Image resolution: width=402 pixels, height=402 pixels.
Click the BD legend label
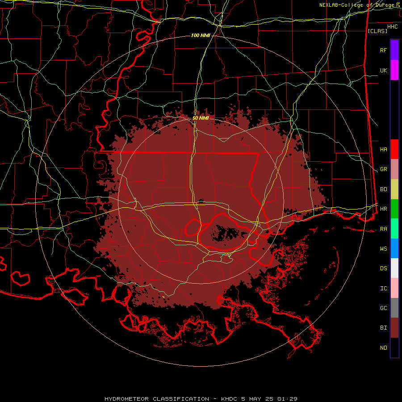pyautogui.click(x=383, y=189)
